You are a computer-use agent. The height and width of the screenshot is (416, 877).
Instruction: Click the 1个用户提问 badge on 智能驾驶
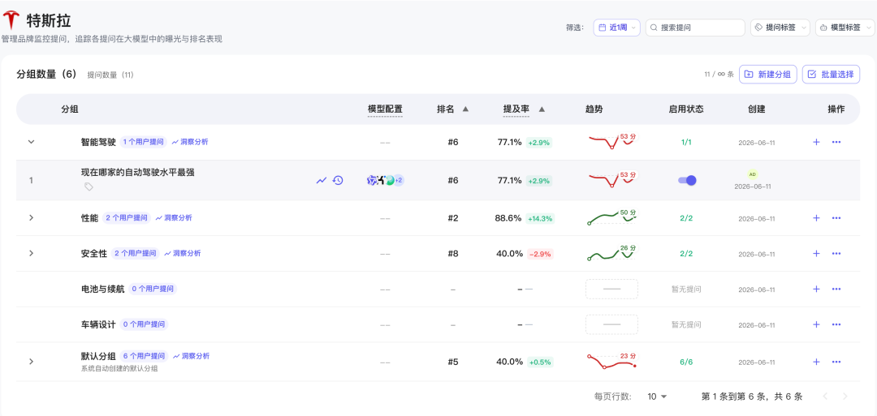143,142
